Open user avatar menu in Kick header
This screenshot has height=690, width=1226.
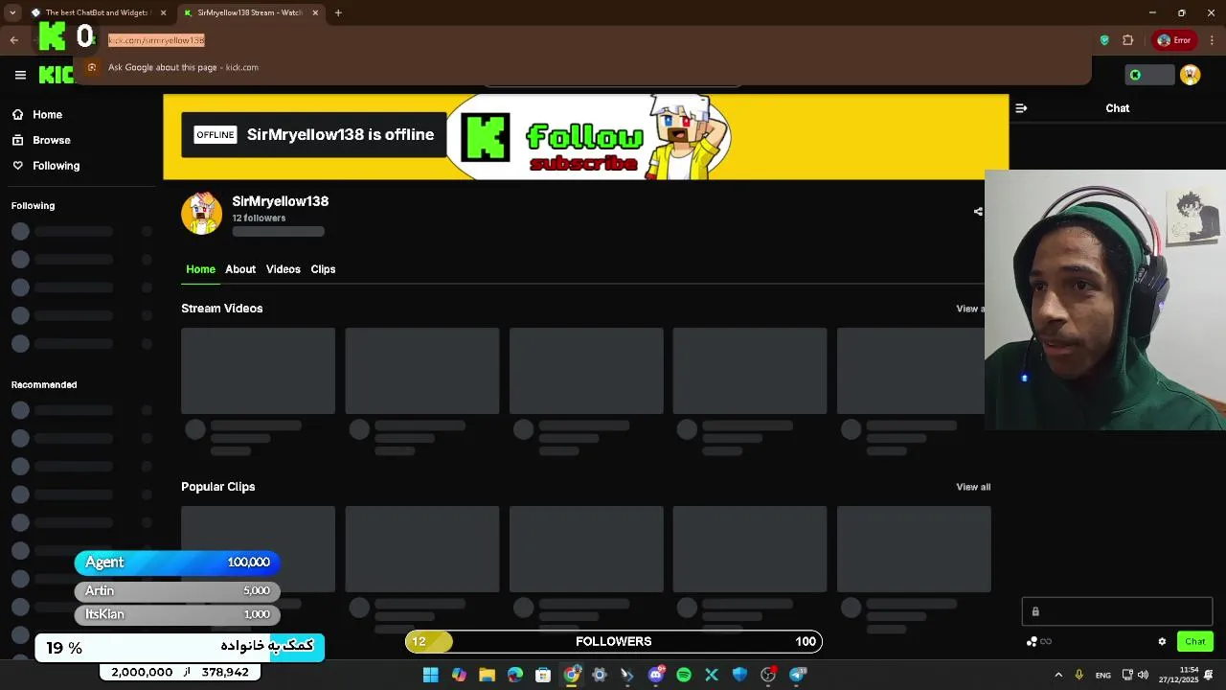(1191, 75)
